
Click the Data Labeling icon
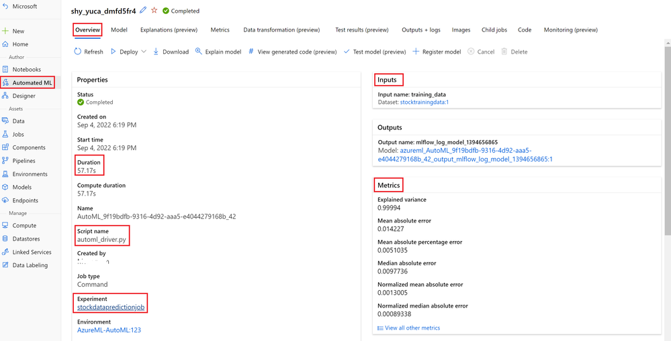[x=5, y=265]
